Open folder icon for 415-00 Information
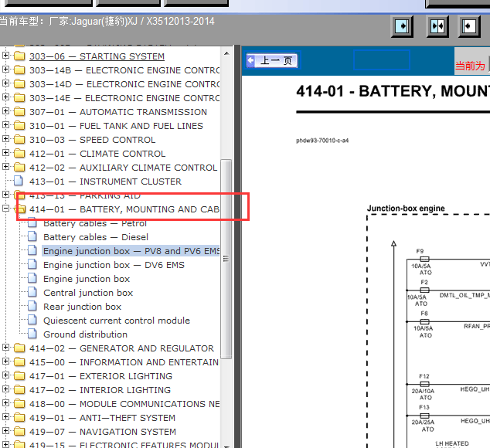The image size is (490, 448). coord(19,361)
